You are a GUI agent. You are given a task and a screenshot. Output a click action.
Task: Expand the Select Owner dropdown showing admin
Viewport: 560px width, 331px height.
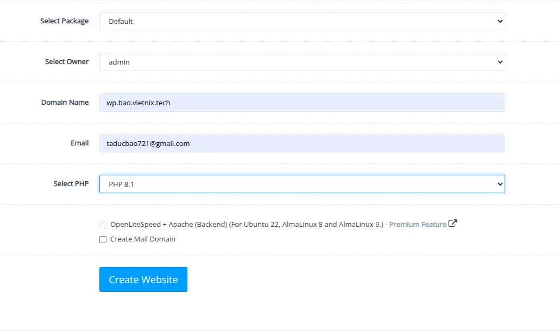[x=301, y=62]
